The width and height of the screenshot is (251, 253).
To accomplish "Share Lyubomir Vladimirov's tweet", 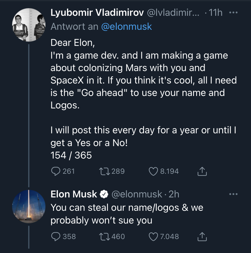I will (202, 172).
